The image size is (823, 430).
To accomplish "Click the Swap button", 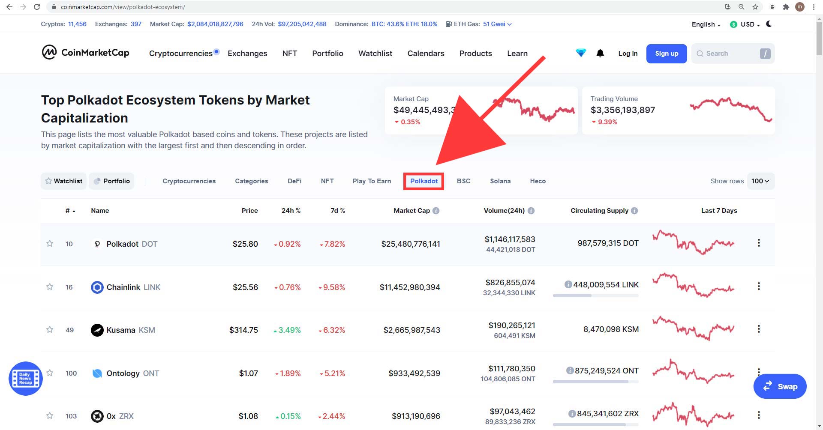I will tap(780, 386).
